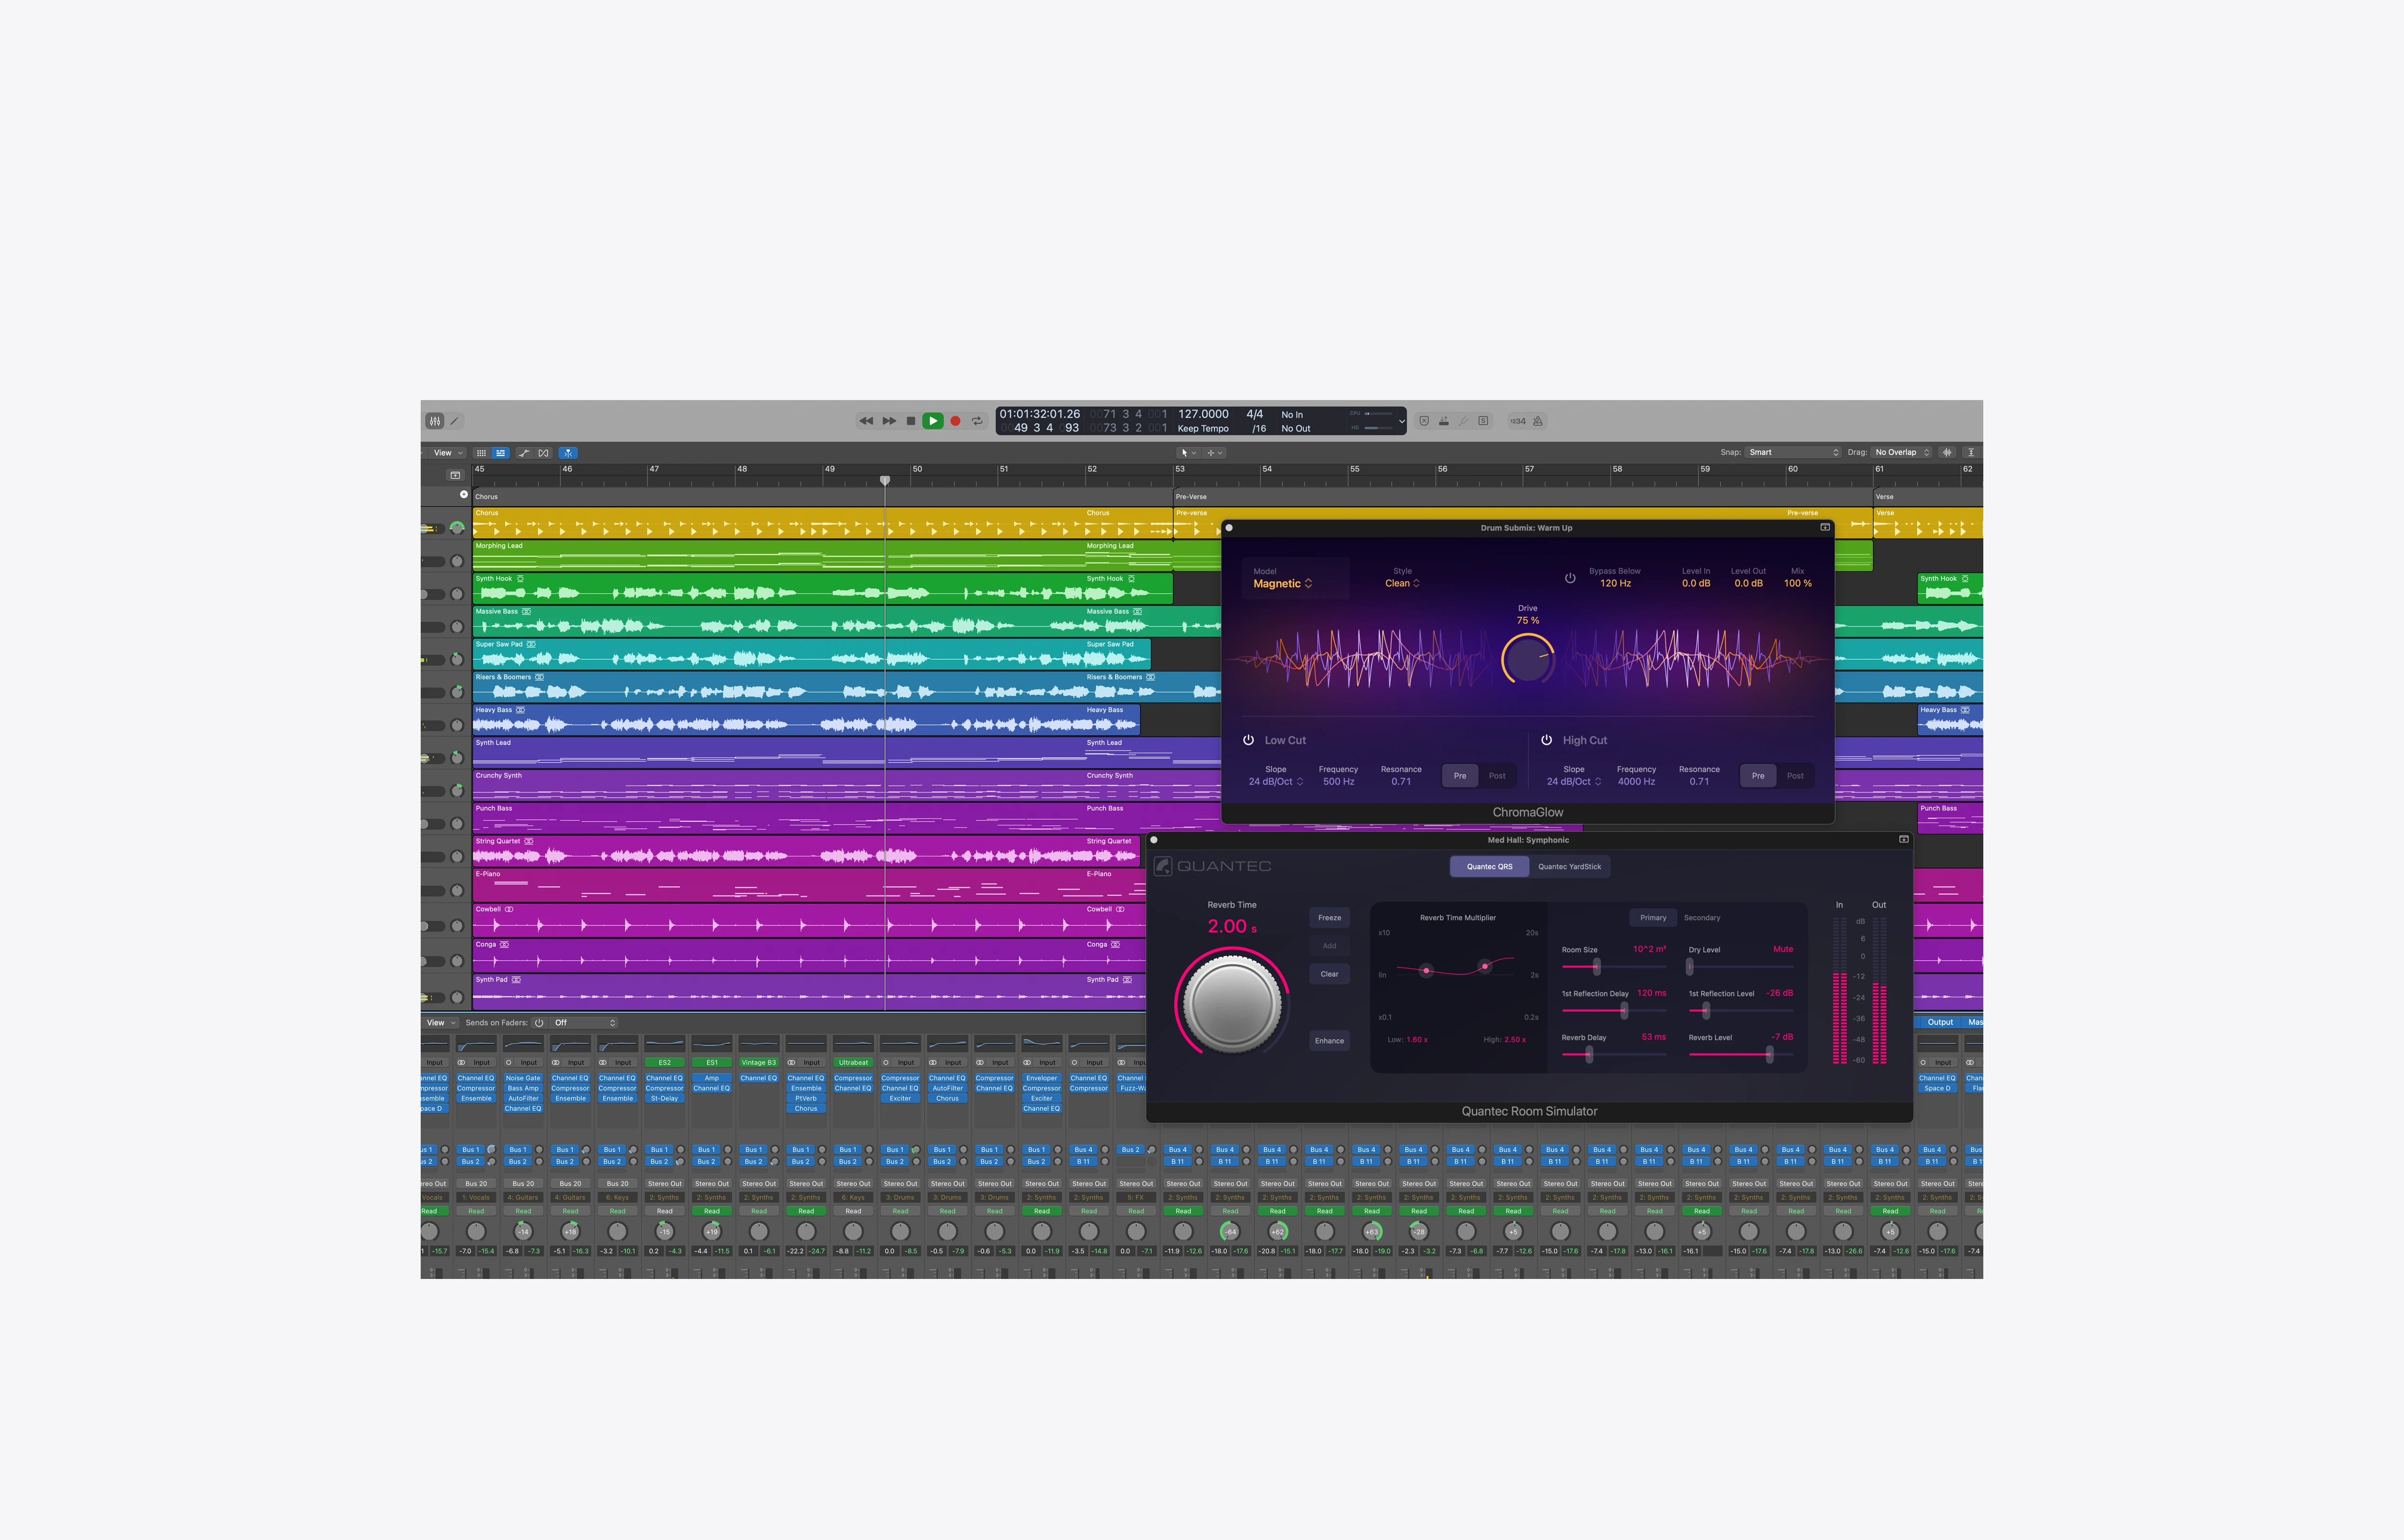The height and width of the screenshot is (1540, 2404).
Task: Toggle the Sends on Faders power button
Action: tap(539, 1023)
